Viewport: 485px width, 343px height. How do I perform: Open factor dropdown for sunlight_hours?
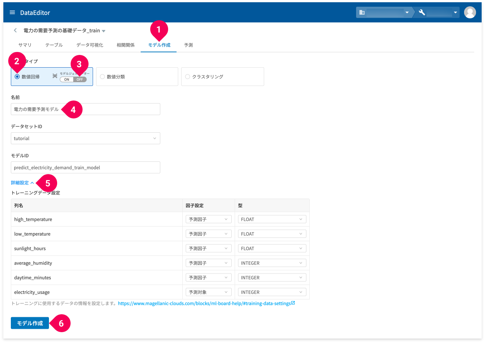208,248
